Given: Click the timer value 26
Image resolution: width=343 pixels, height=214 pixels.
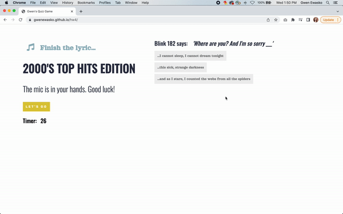Looking at the screenshot, I should coord(43,121).
